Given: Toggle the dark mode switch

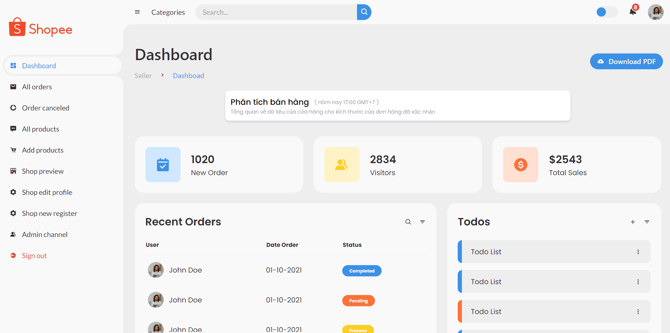Looking at the screenshot, I should 607,12.
